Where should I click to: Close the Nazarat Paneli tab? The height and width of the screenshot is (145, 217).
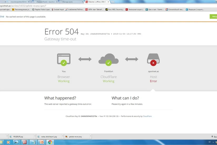(57, 2)
